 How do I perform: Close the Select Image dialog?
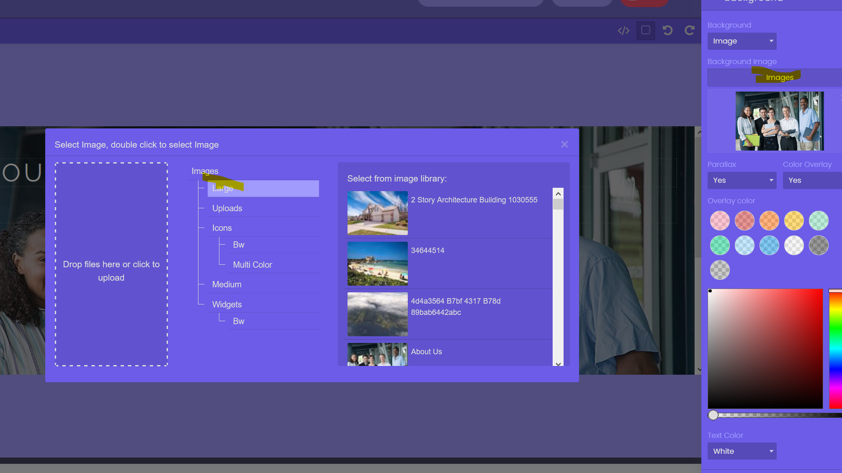pyautogui.click(x=564, y=144)
